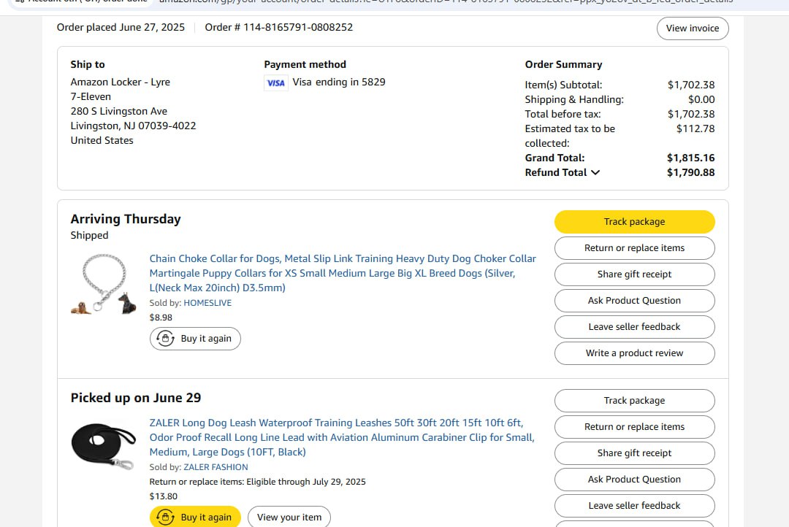Click the chain choke collar thumbnail
789x527 pixels.
104,284
